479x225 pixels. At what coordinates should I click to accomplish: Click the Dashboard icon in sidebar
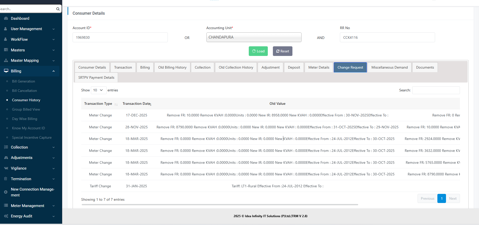pos(6,18)
